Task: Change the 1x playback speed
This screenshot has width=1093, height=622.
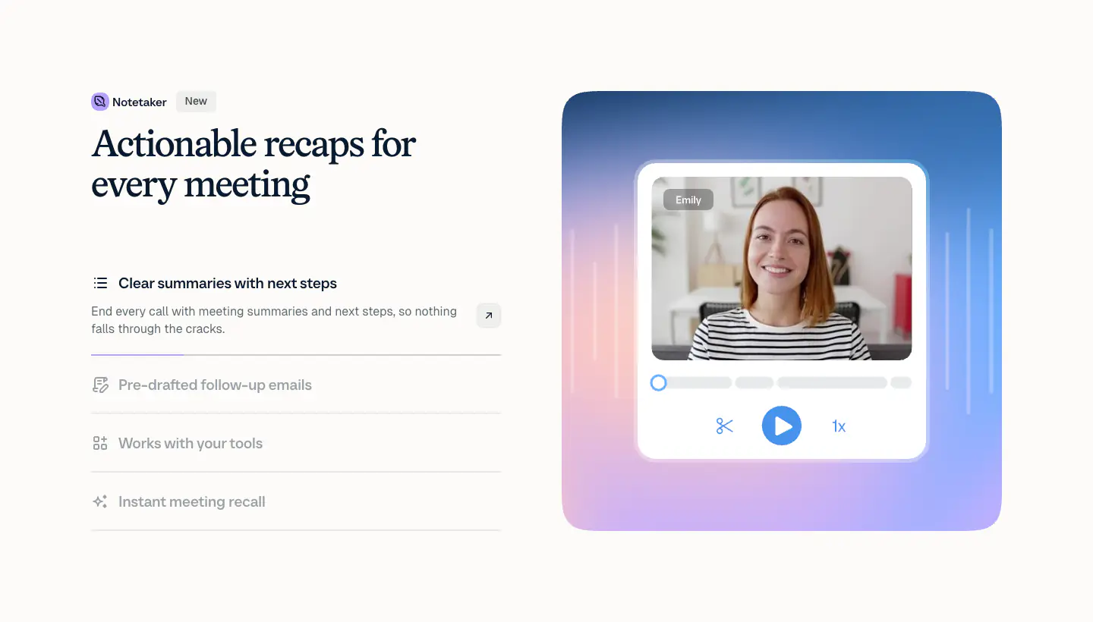Action: (839, 426)
